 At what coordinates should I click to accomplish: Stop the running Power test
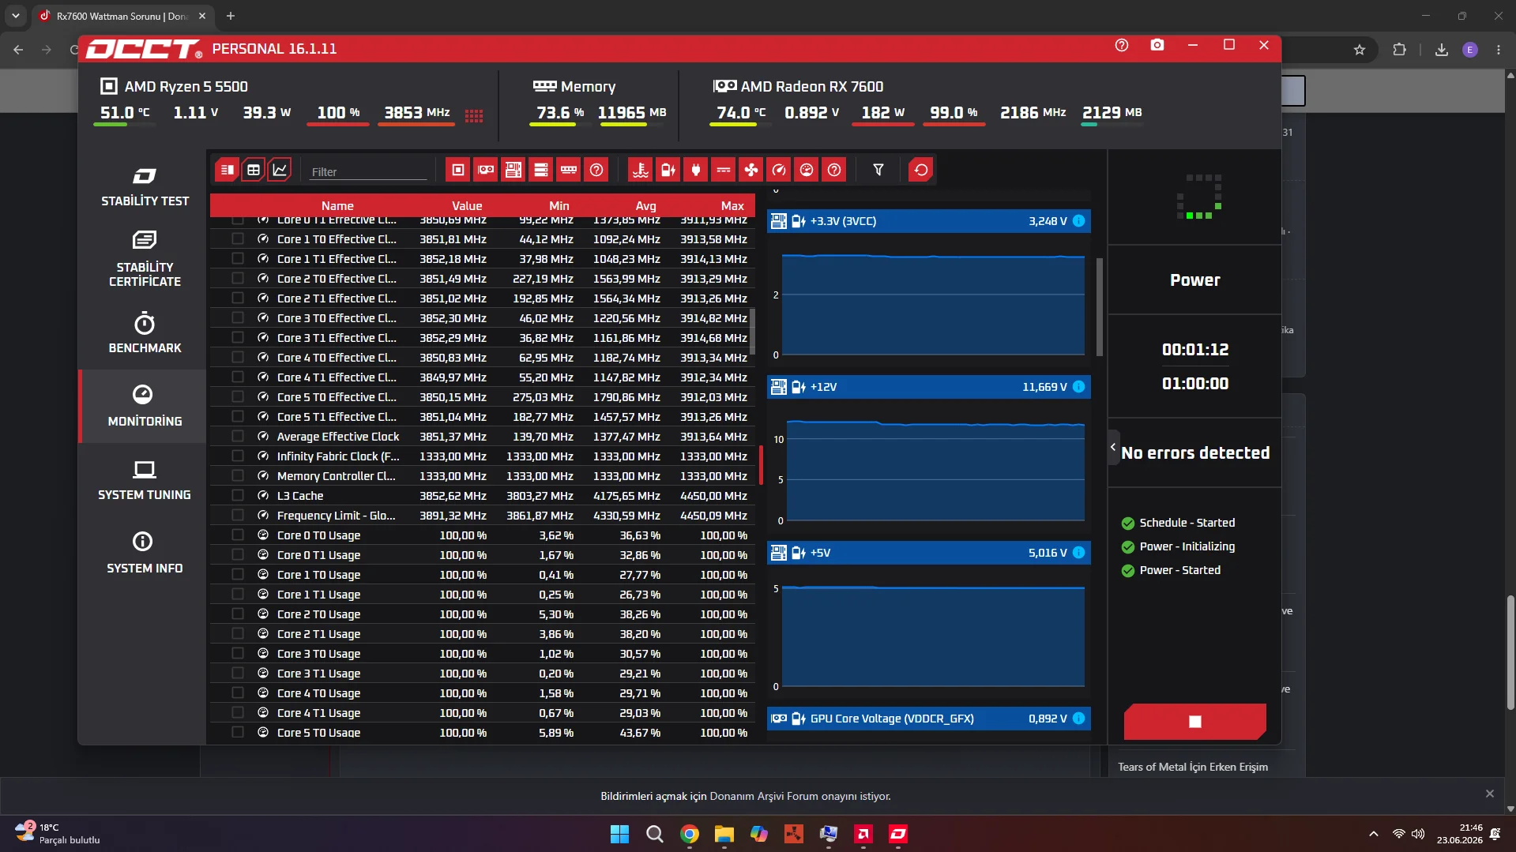click(1195, 722)
